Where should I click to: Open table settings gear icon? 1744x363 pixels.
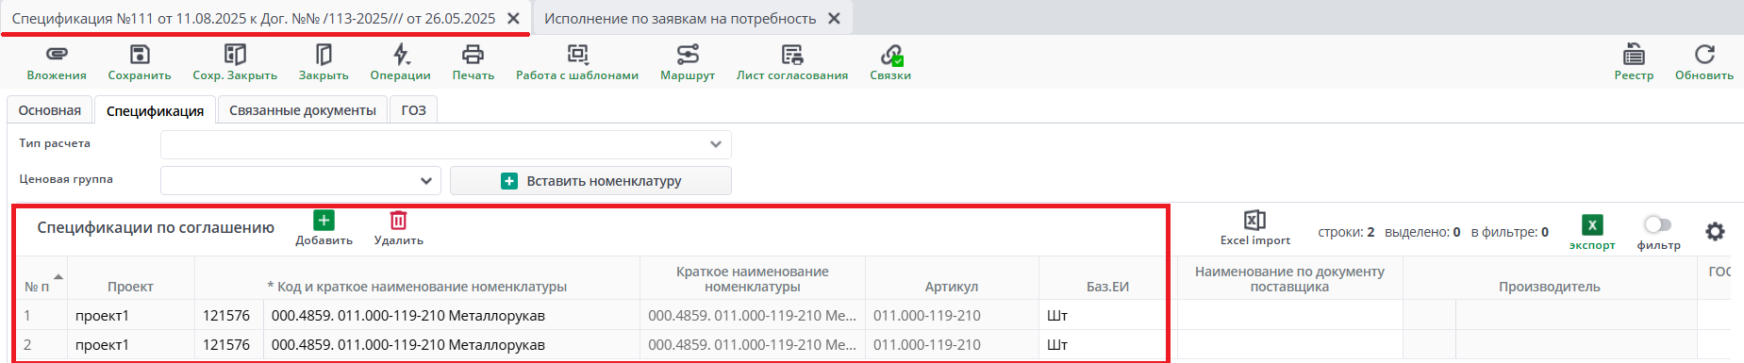(1715, 231)
